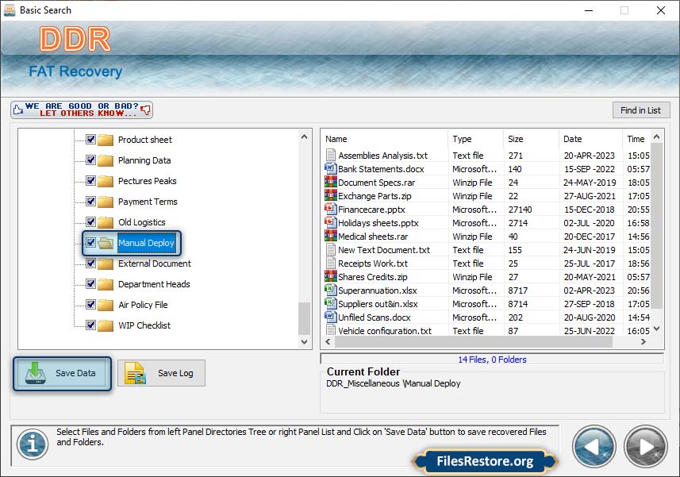Viewport: 680px width, 477px height.
Task: Click the Exchange Parts.zip archive icon
Action: pos(331,195)
